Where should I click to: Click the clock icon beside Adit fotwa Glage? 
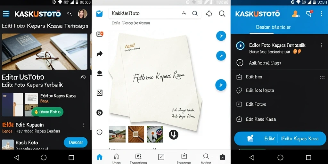[240, 63]
